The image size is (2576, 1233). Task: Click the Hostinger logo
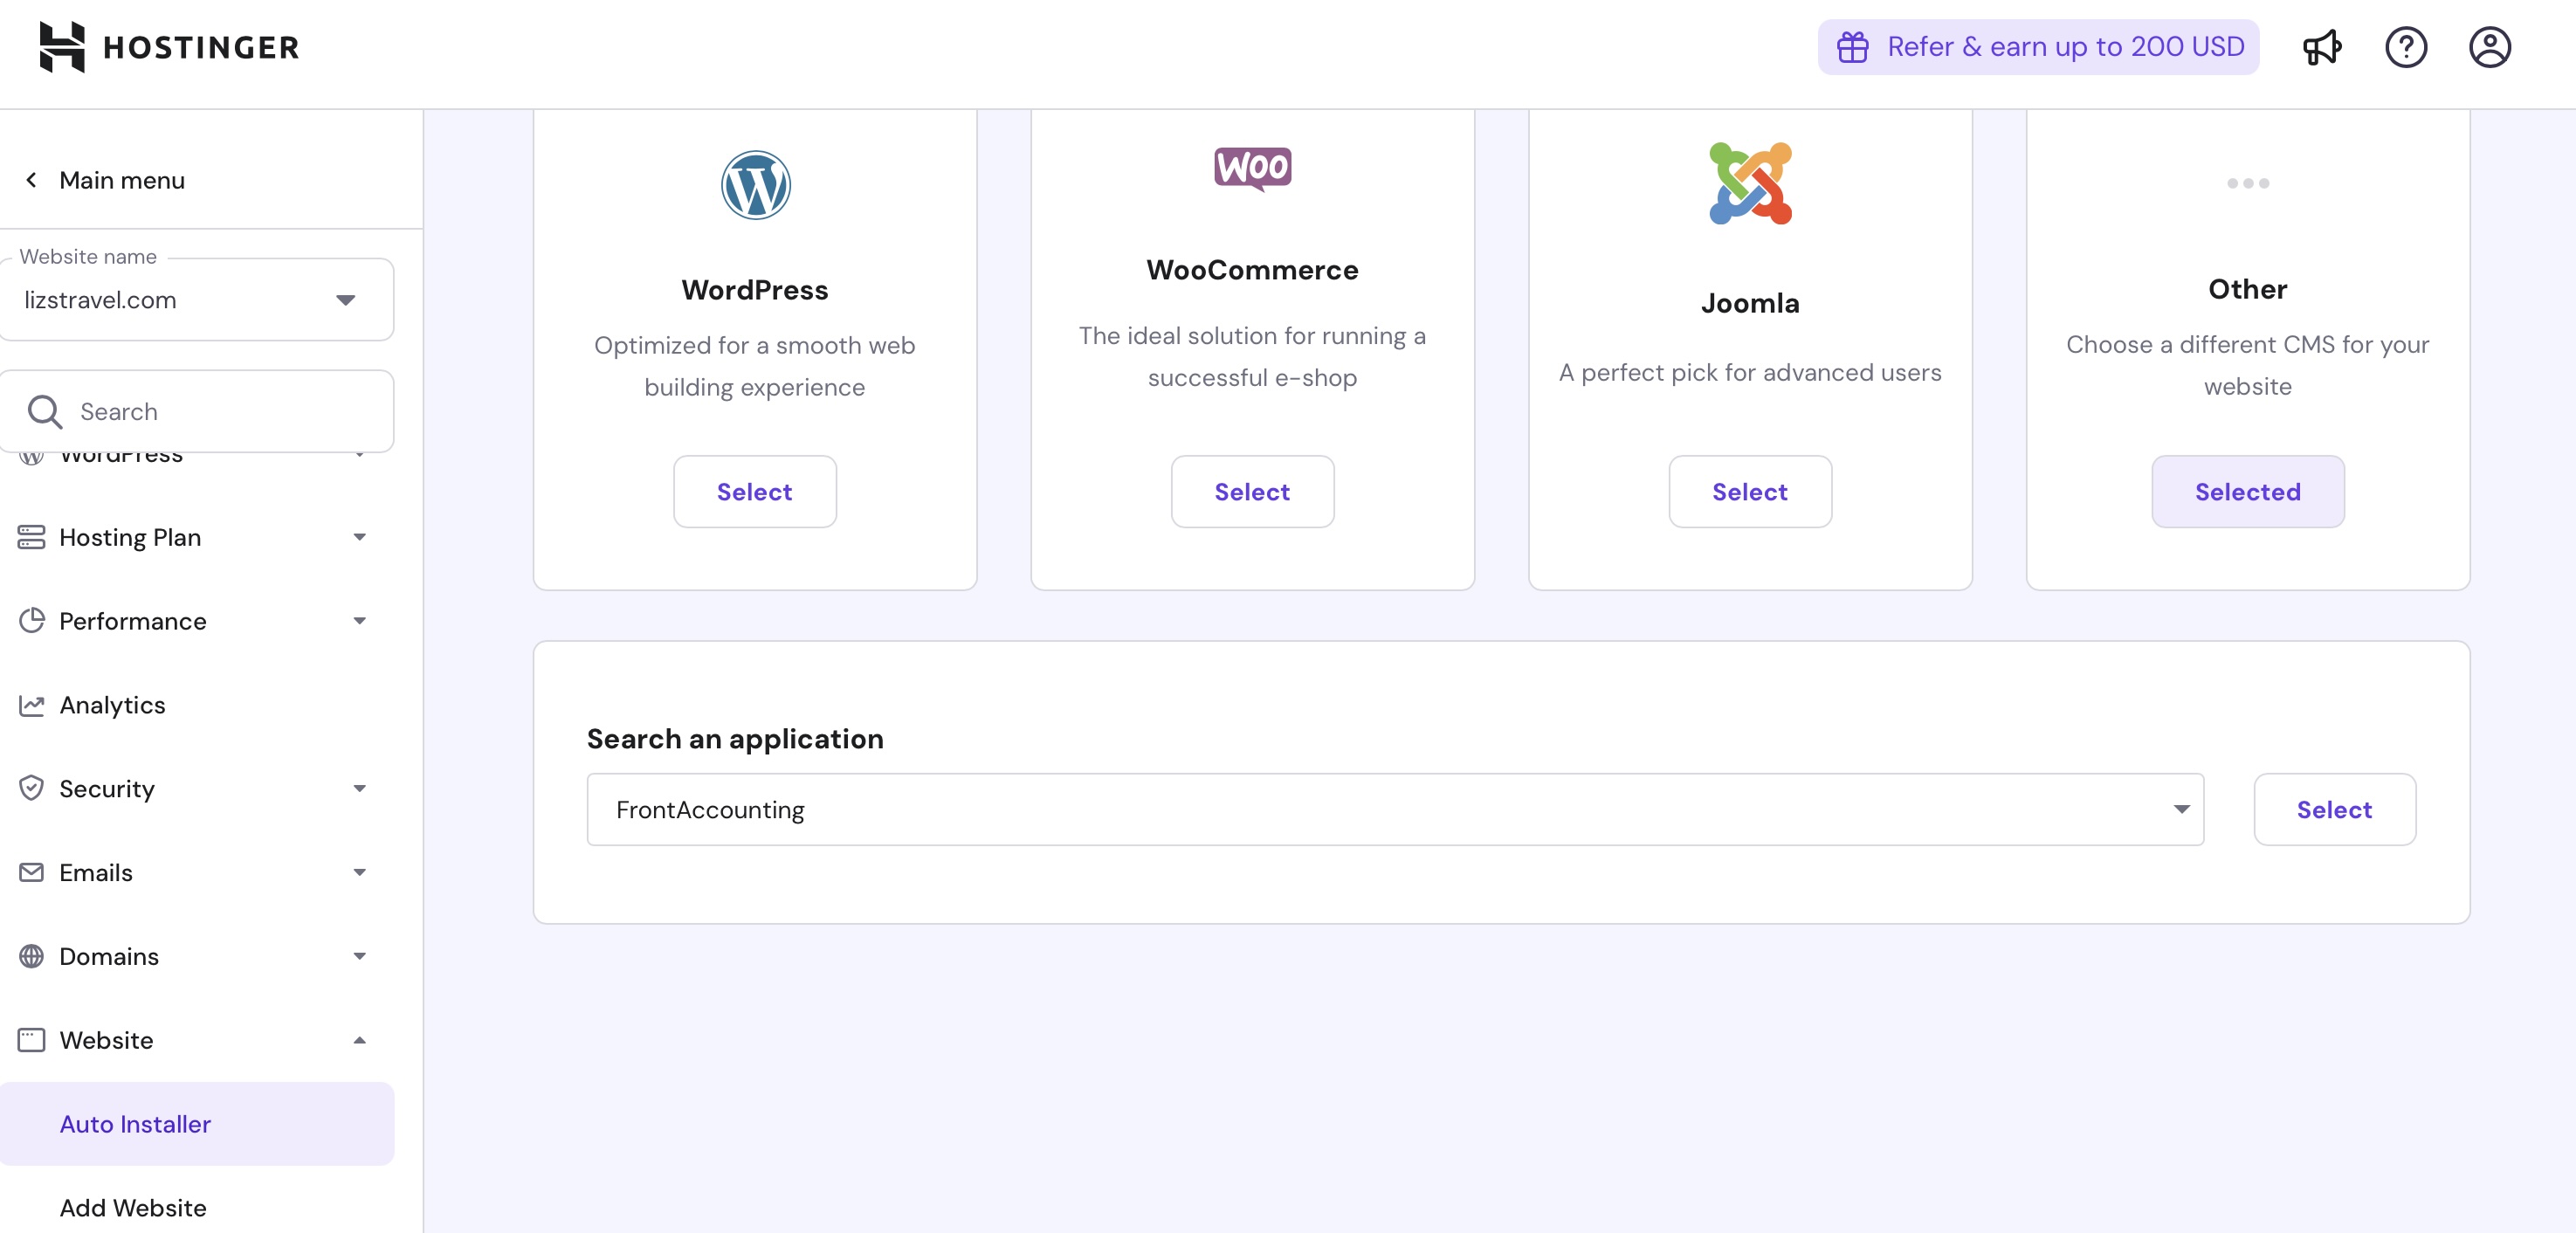pyautogui.click(x=169, y=47)
